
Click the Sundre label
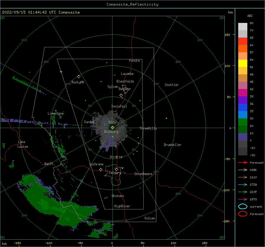[x=89, y=122]
